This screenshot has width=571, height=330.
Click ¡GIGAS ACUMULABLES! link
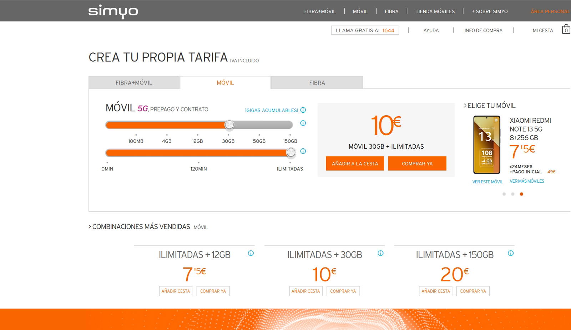272,110
